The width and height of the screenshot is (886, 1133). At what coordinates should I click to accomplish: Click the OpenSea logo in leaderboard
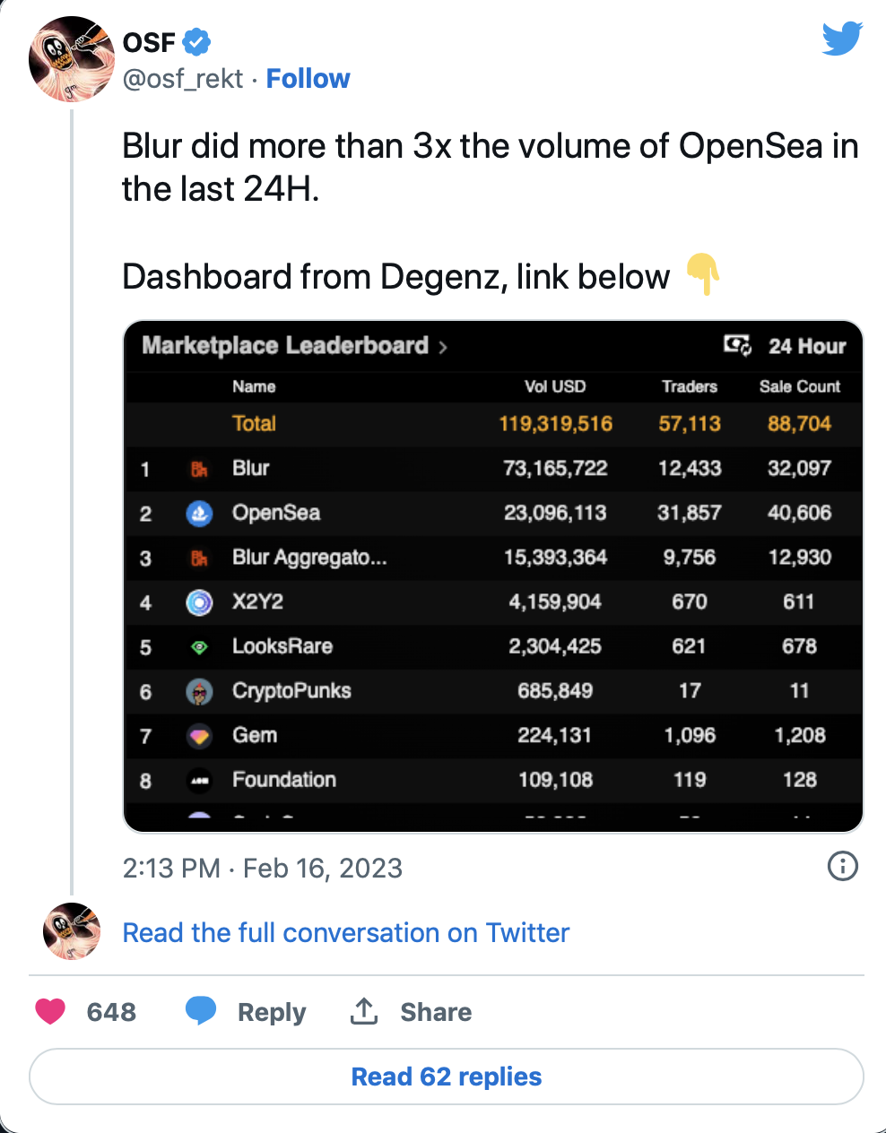tap(199, 514)
